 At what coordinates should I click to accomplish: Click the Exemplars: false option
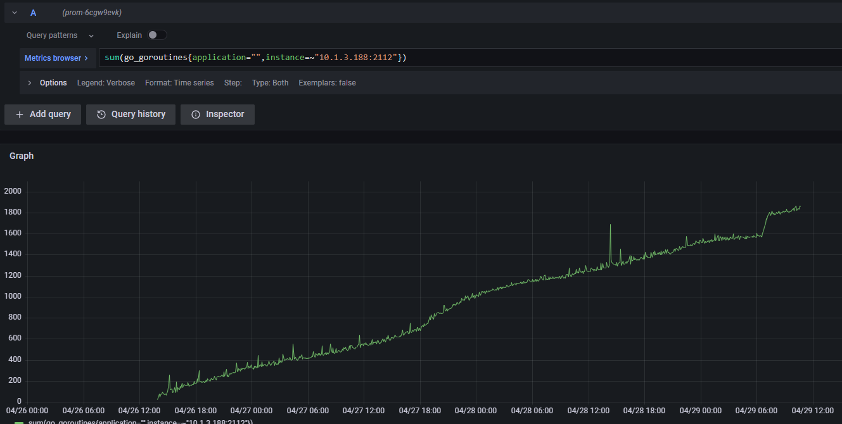(x=327, y=83)
